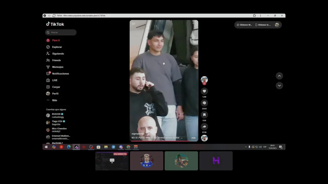Viewport: 328px width, 184px height.
Task: Select the footballer avatar thumbnail
Action: tap(147, 161)
